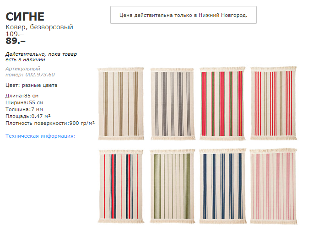Viewport: 335px width, 247px height.
Task: Click the Плотность поверхности:900 гр/м² line
Action: [x=50, y=123]
